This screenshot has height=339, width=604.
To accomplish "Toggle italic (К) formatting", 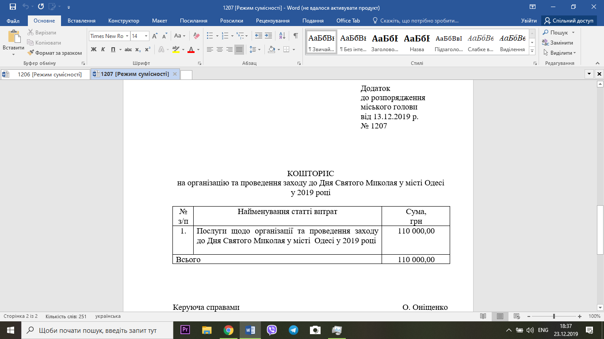I will pos(103,49).
